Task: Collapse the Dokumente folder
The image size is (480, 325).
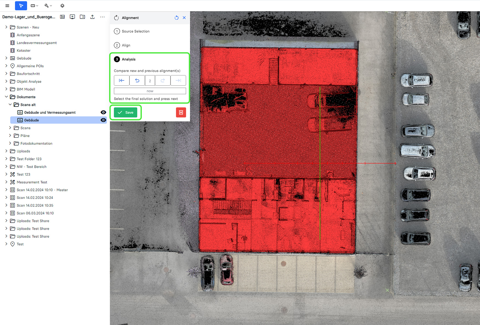Action: click(x=6, y=97)
